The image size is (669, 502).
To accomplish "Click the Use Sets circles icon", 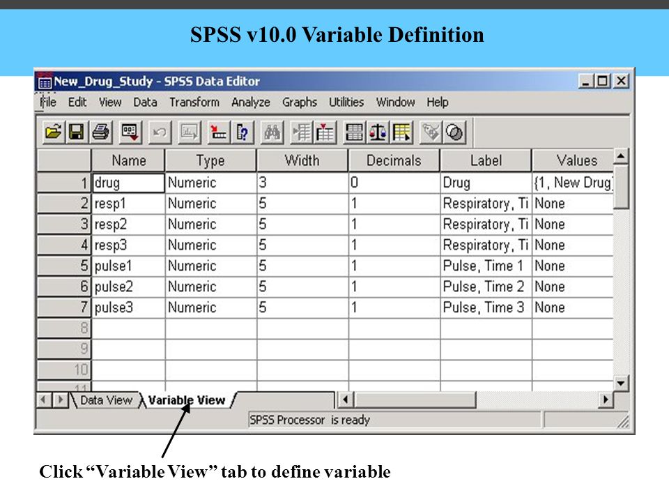I will point(454,132).
